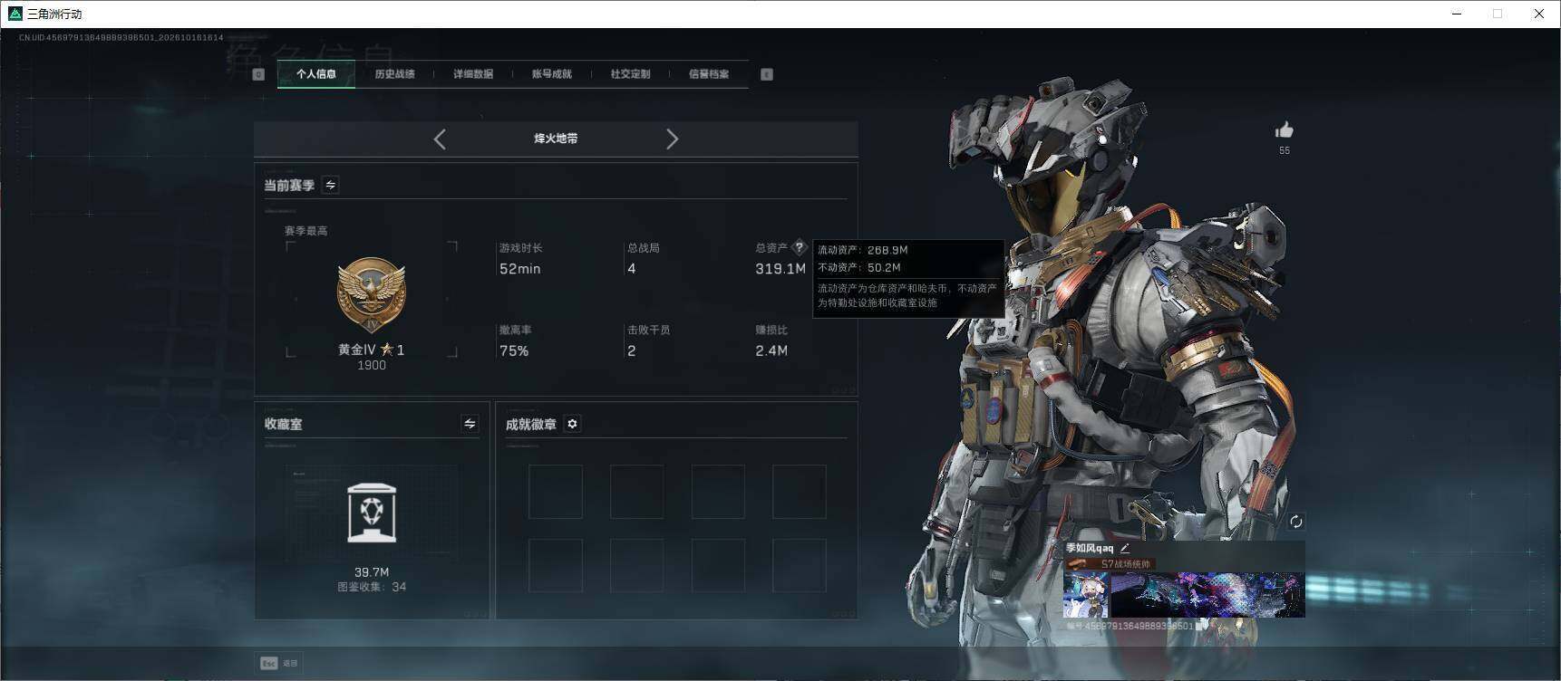Viewport: 1561px width, 681px height.
Task: Click the 2.4M profit ratio value
Action: pos(771,350)
